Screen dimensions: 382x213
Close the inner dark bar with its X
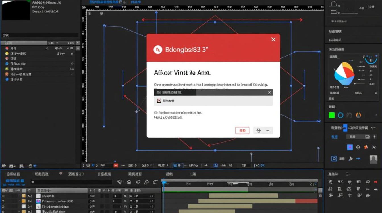click(x=269, y=92)
